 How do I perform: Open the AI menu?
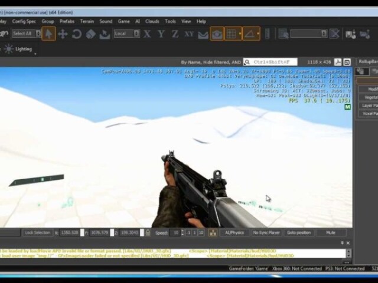point(138,21)
